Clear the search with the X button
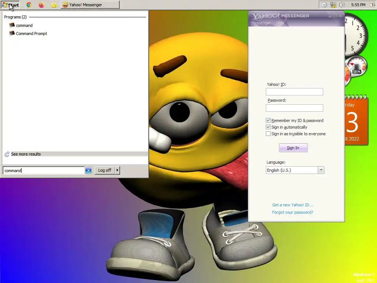Image resolution: width=377 pixels, height=283 pixels. pyautogui.click(x=88, y=170)
